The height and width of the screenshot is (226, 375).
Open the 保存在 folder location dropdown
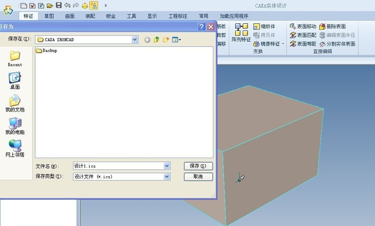pyautogui.click(x=135, y=40)
